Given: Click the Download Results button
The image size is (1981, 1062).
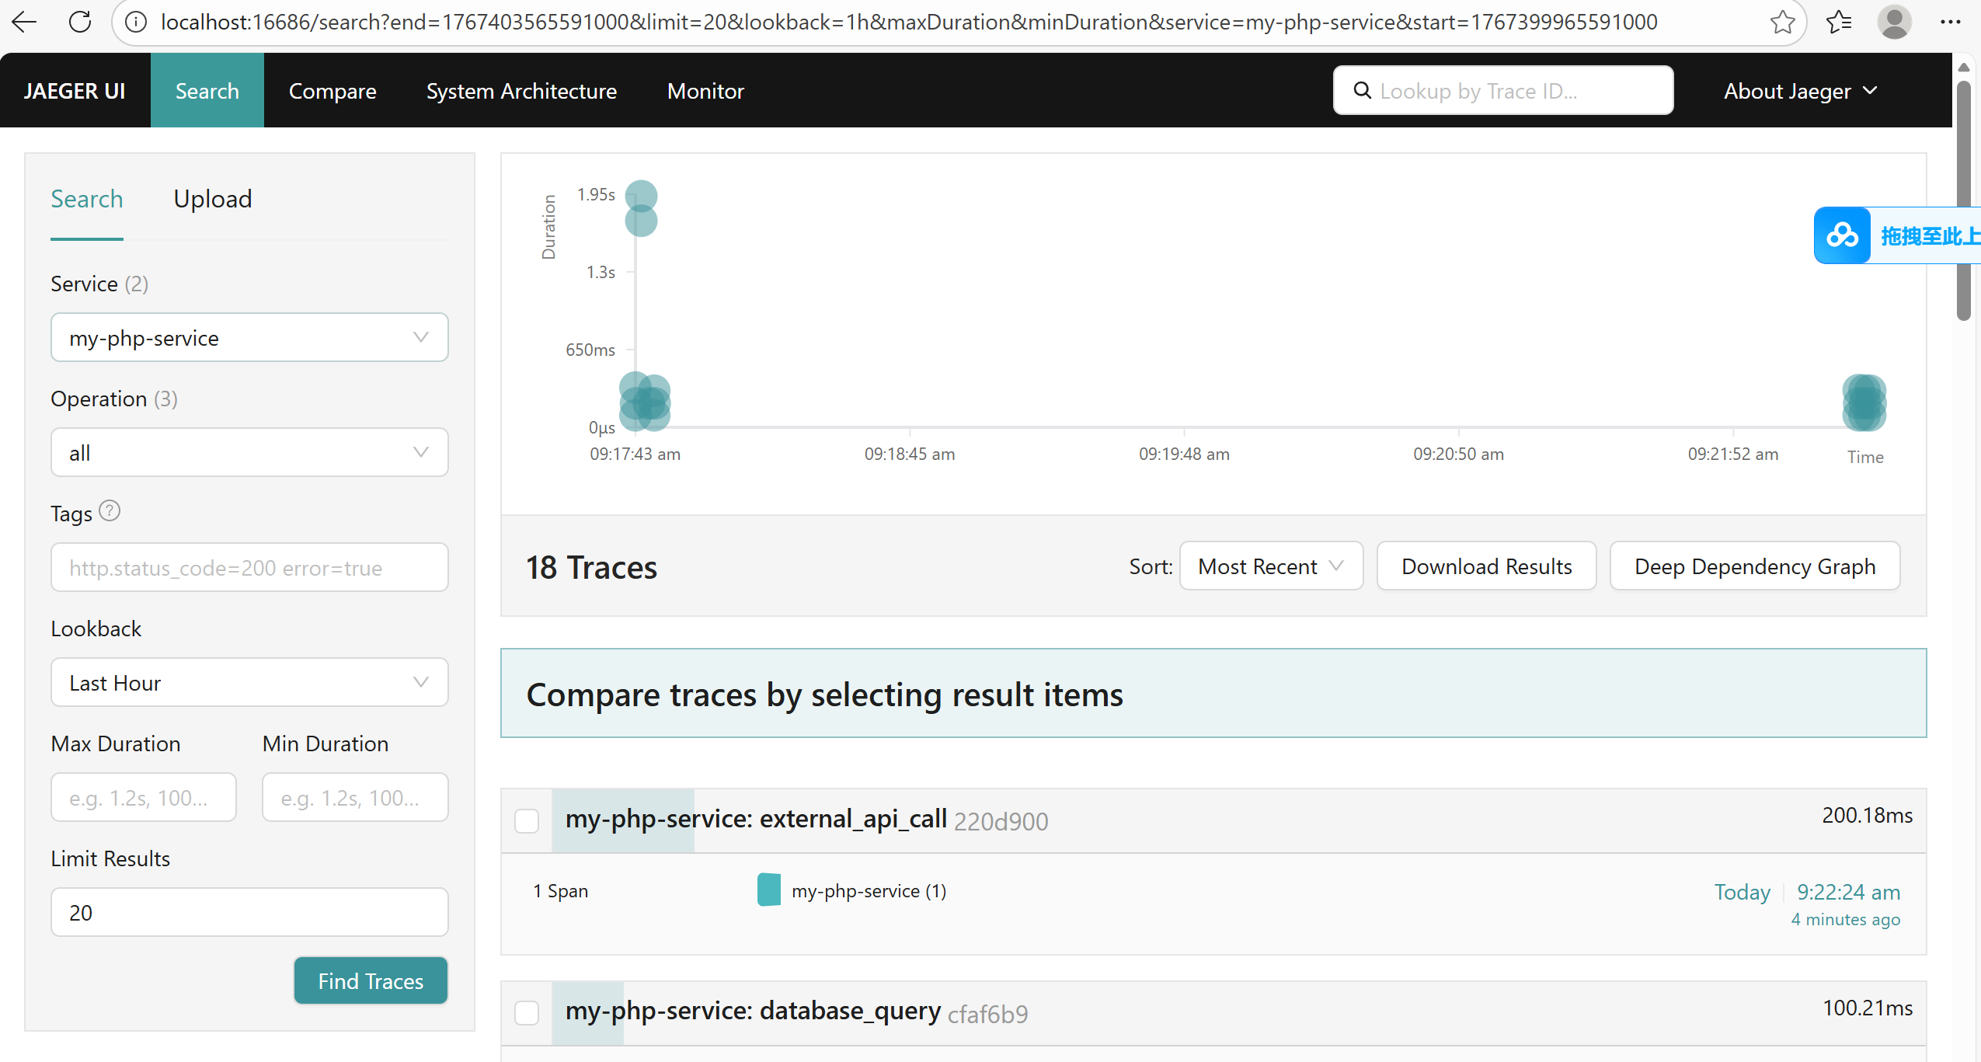Looking at the screenshot, I should point(1487,566).
